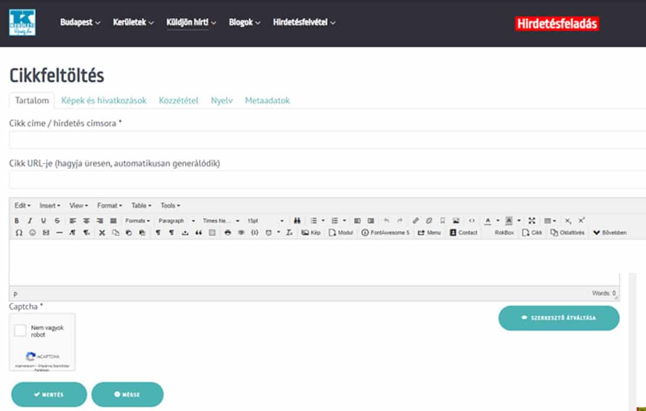Toggle bold formatting in editor
The image size is (646, 411).
click(16, 221)
